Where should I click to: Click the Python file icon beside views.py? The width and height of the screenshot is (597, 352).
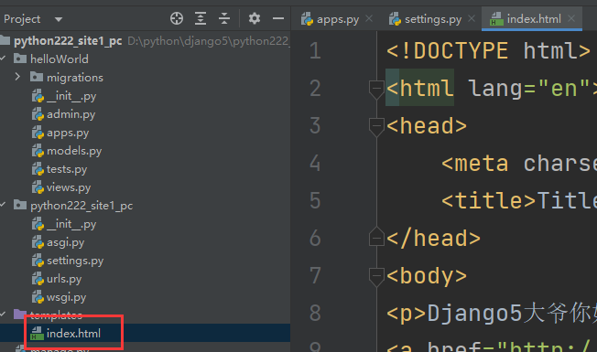click(x=38, y=187)
